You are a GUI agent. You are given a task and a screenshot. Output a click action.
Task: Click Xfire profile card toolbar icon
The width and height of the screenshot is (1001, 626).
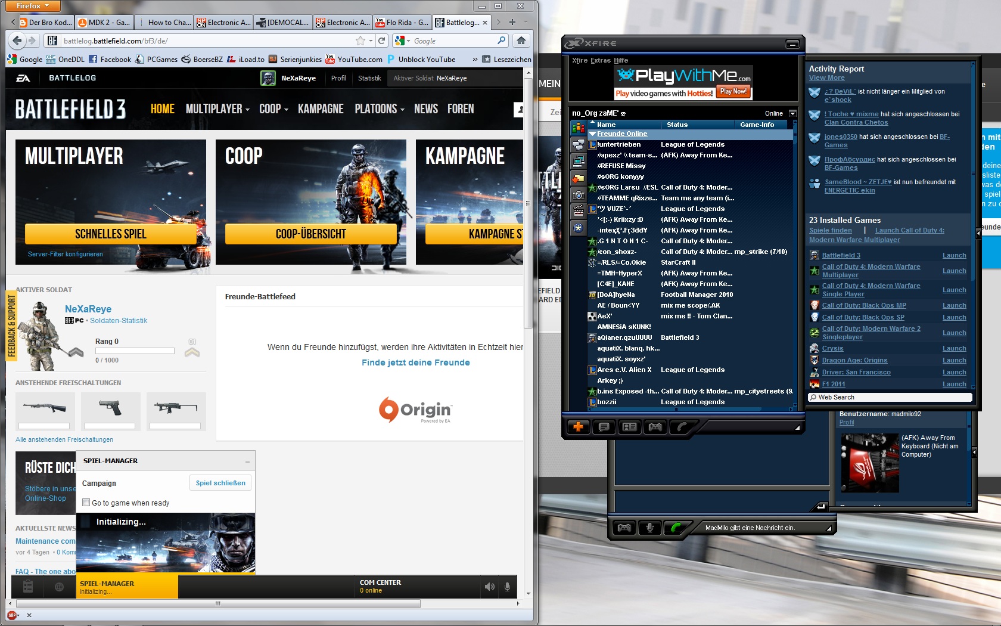pos(629,427)
